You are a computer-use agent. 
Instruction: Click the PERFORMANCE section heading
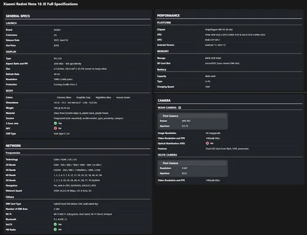[x=168, y=15]
